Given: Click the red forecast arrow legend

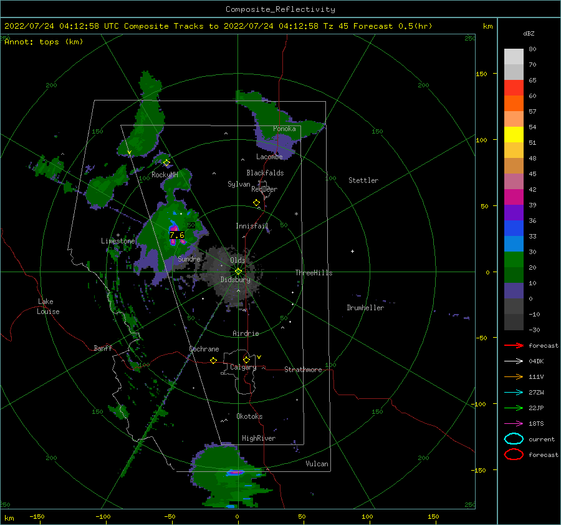Looking at the screenshot, I should (514, 345).
